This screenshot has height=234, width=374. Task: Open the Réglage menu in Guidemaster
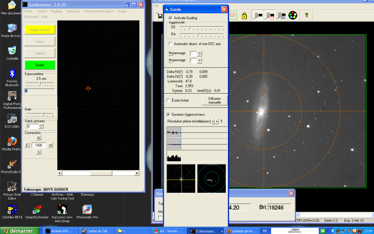[x=56, y=11]
